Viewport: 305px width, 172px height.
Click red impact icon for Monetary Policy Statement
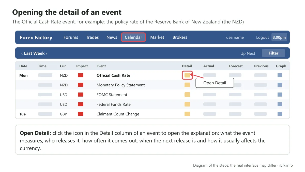(x=81, y=85)
